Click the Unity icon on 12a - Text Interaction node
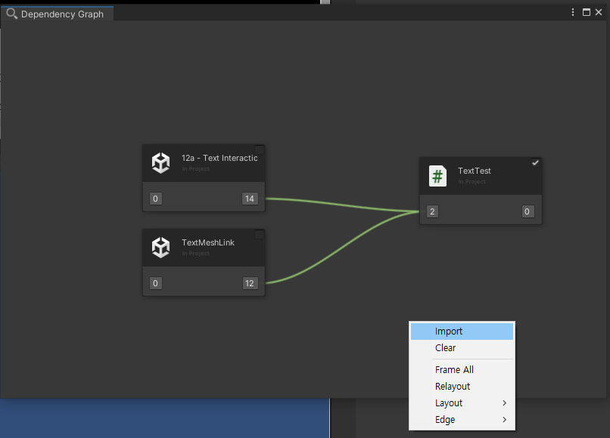The width and height of the screenshot is (610, 438). point(160,162)
